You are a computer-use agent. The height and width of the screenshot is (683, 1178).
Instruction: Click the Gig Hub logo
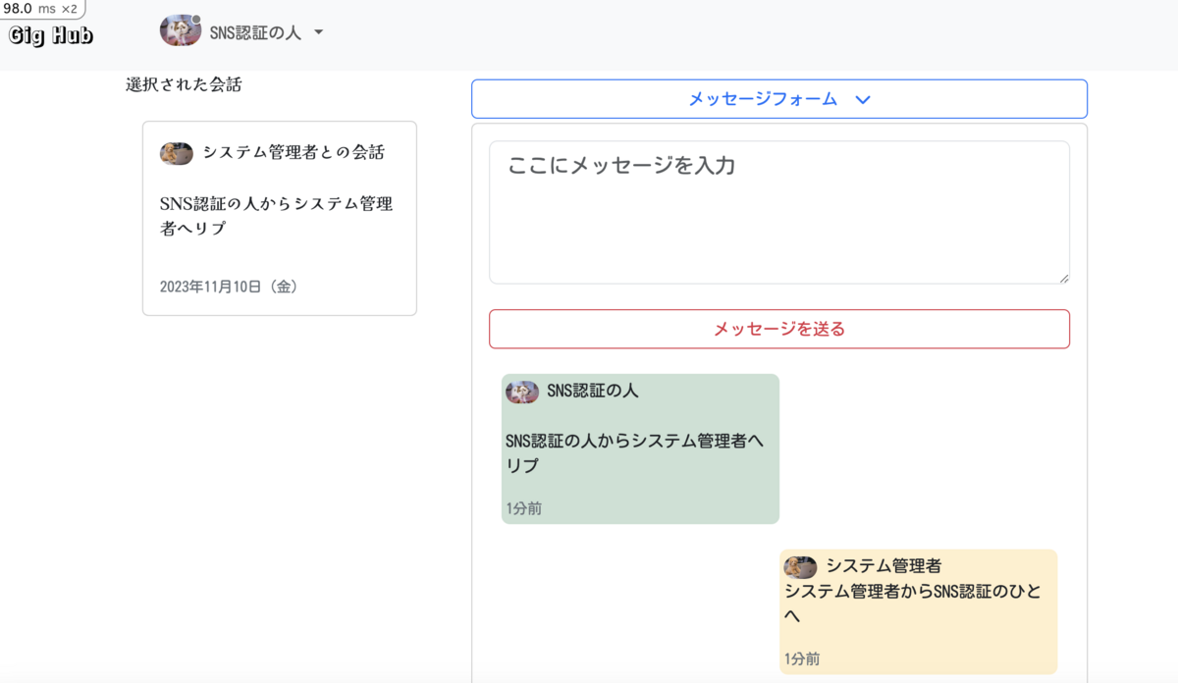[x=51, y=35]
